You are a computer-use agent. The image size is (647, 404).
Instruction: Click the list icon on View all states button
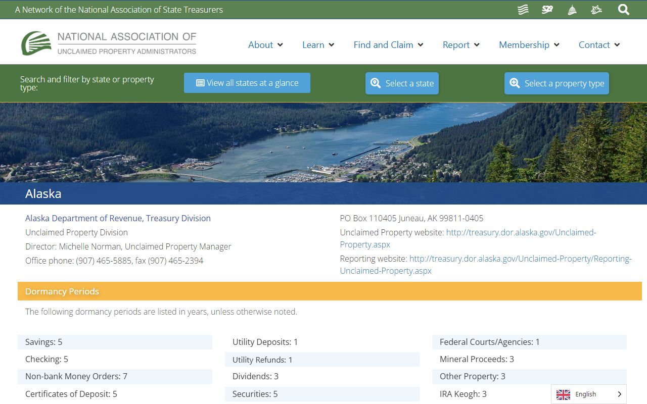200,83
